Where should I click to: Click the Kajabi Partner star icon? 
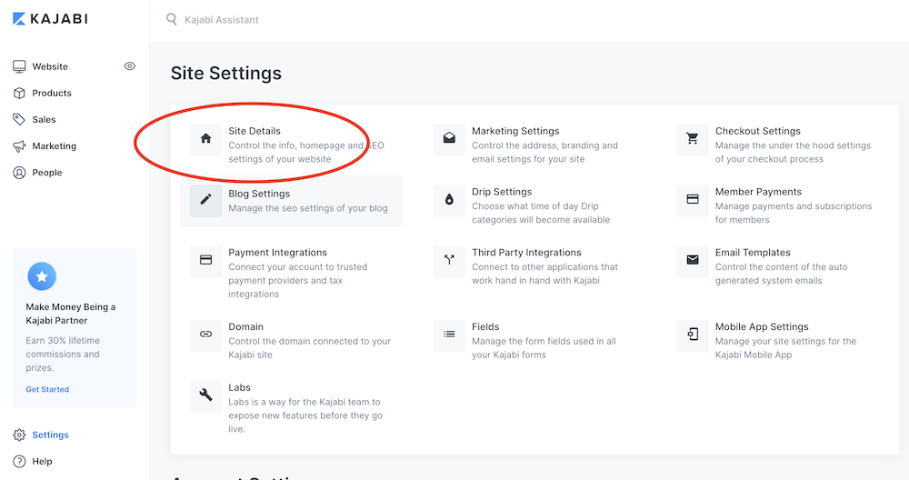coord(42,276)
